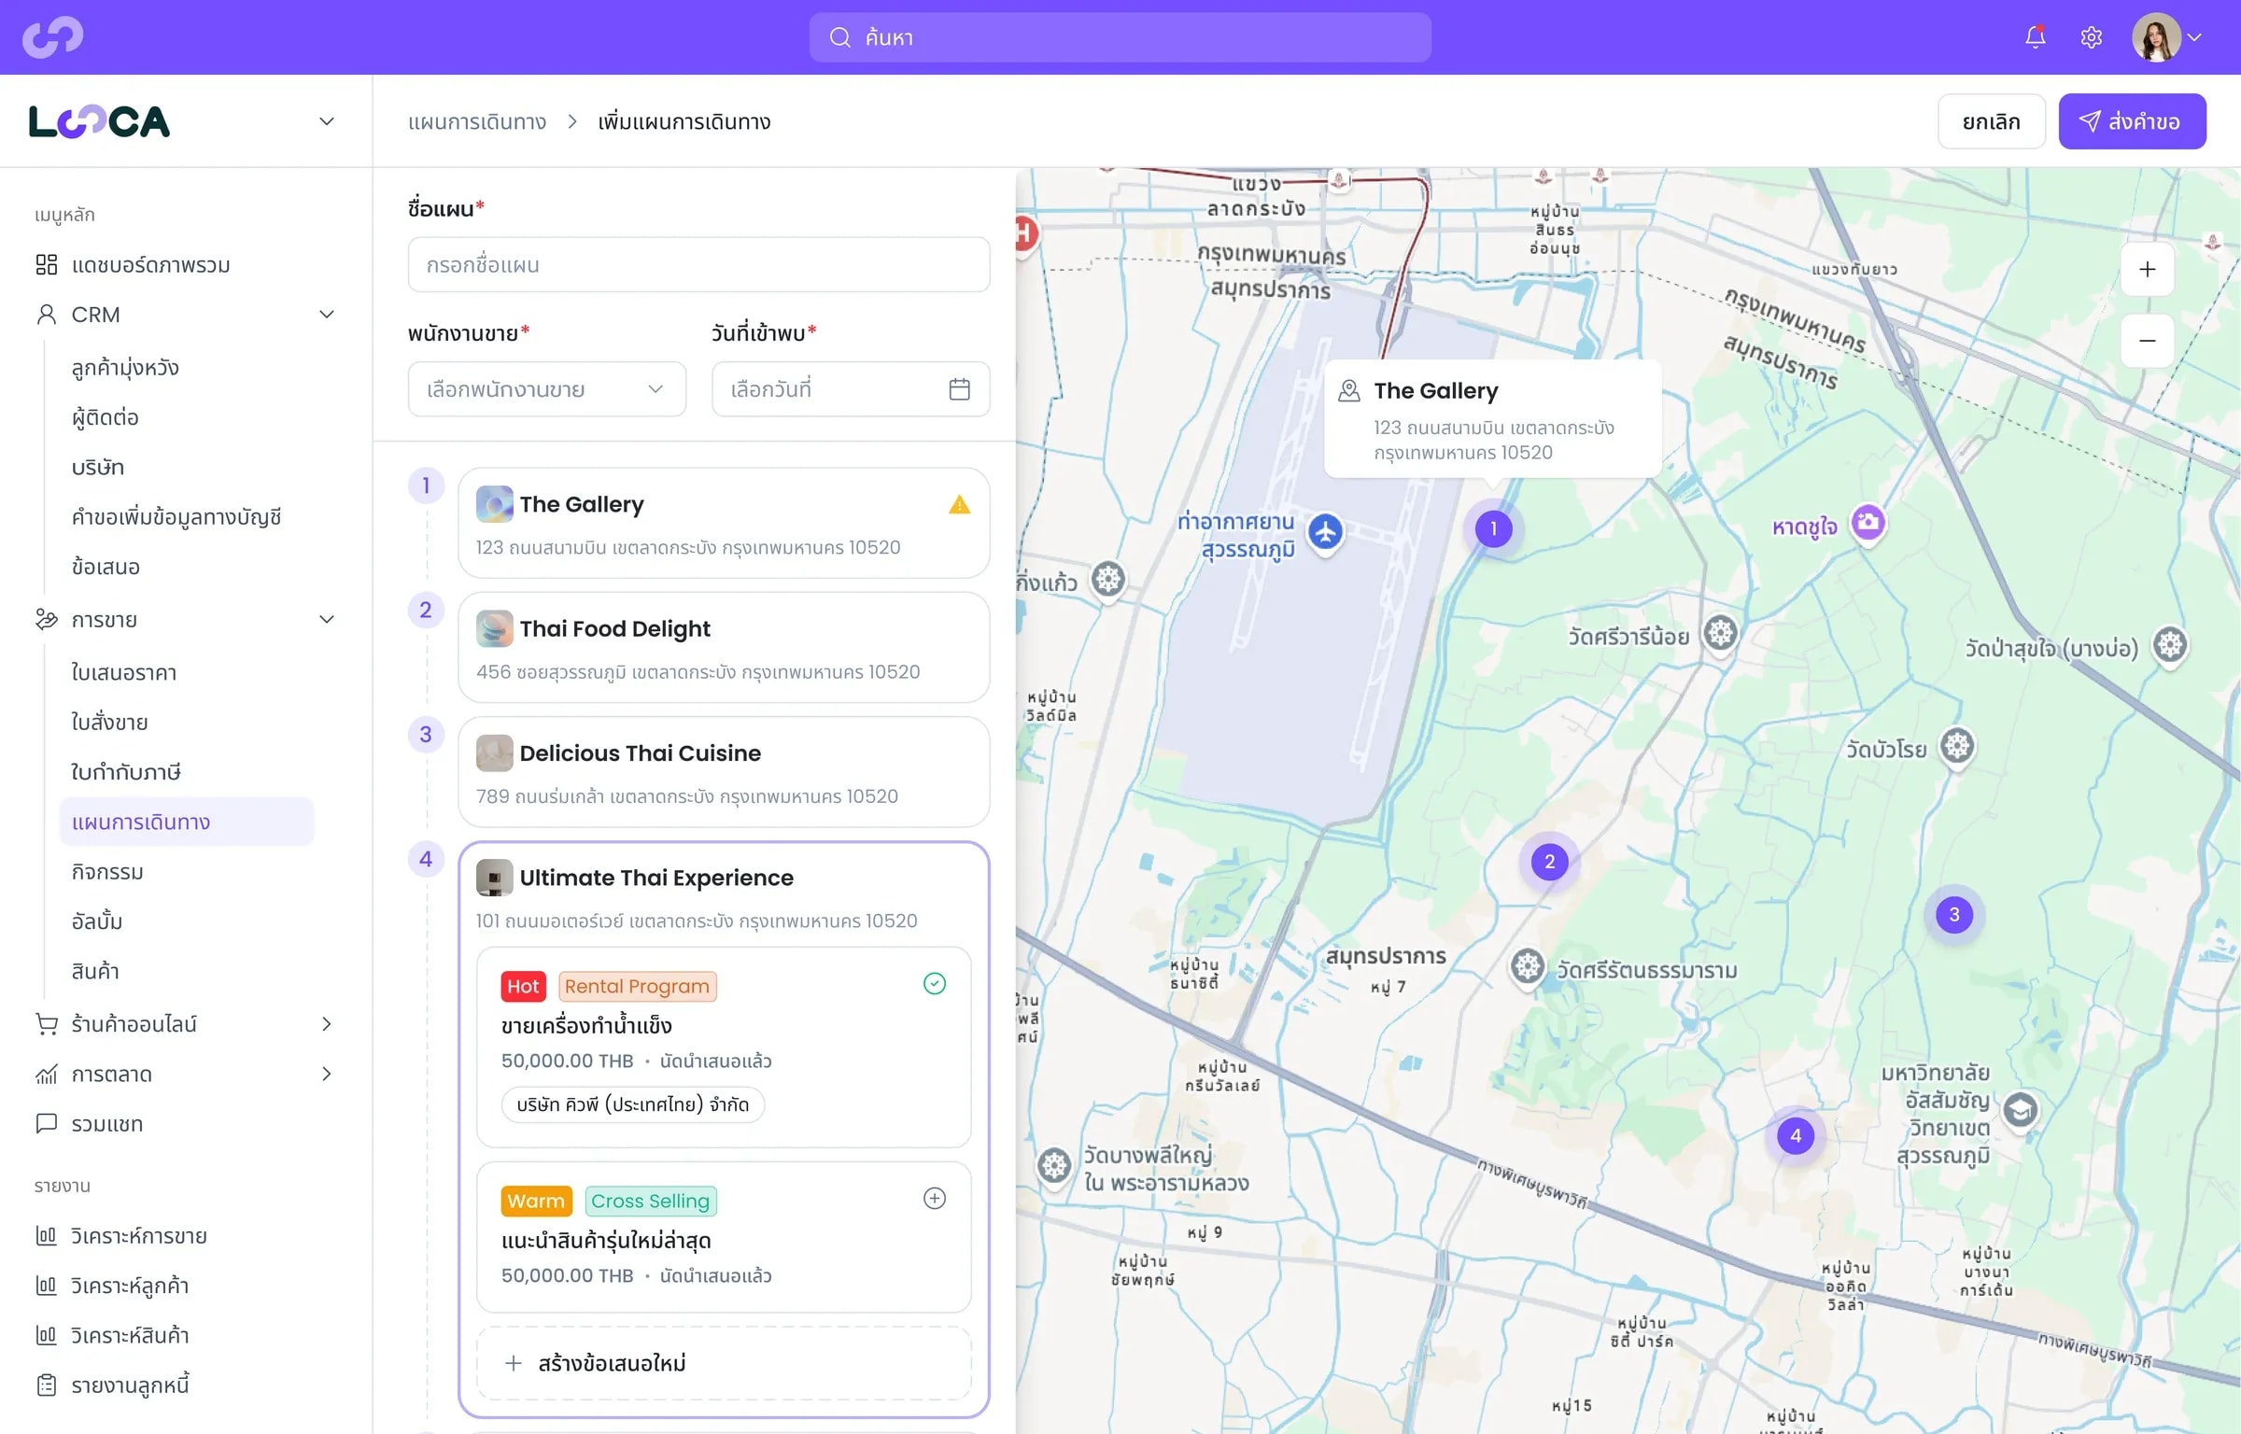Expand the LOOCA workspace switcher chevron
The width and height of the screenshot is (2241, 1434).
(x=327, y=121)
